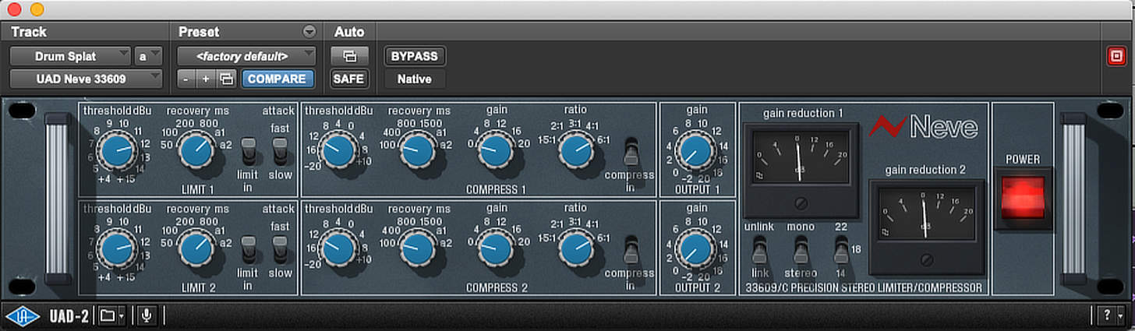
Task: Click the COMPRESS 2 ratio knob
Action: pos(576,248)
